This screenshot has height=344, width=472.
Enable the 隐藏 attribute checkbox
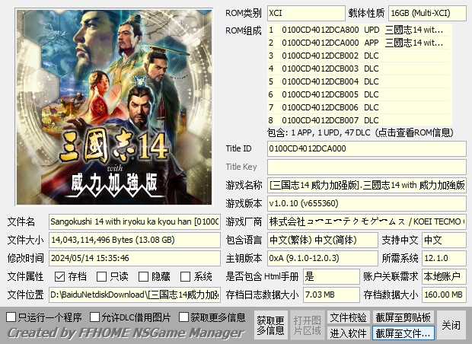pos(143,276)
